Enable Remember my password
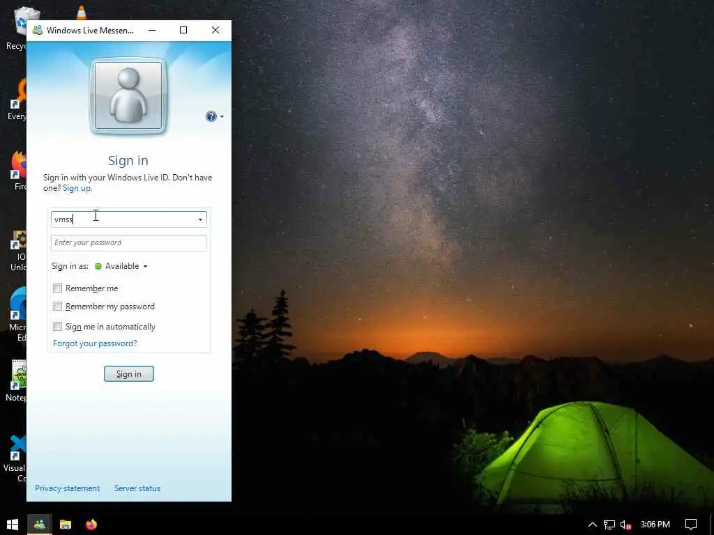This screenshot has height=535, width=714. (x=57, y=307)
